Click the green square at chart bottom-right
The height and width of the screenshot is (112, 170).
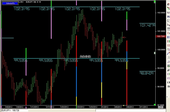154,105
